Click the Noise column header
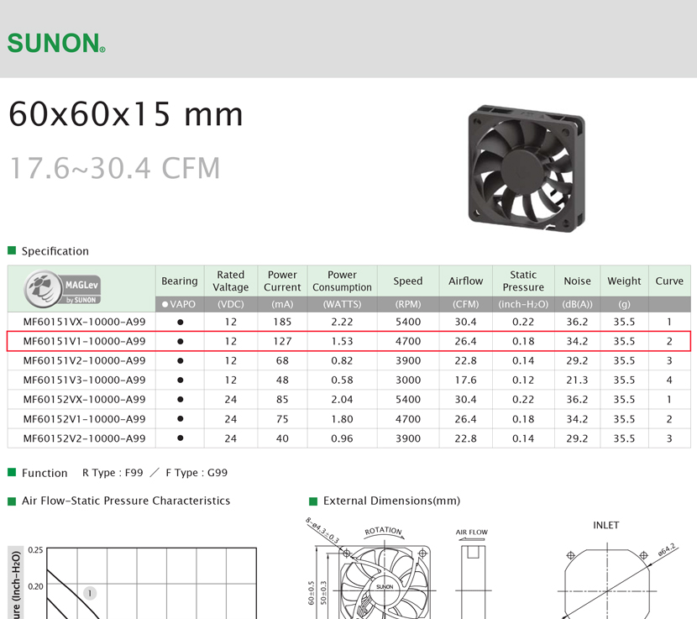 click(578, 281)
